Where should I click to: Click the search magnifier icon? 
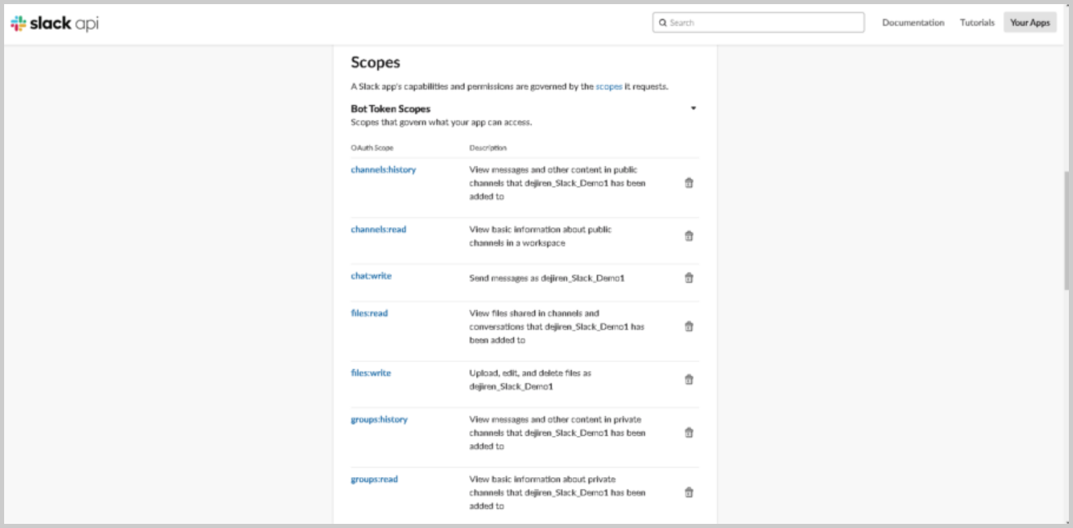[663, 23]
